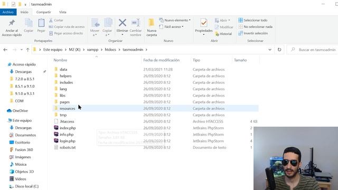Click Invertir selección
The height and width of the screenshot is (190, 338).
coord(253,33)
